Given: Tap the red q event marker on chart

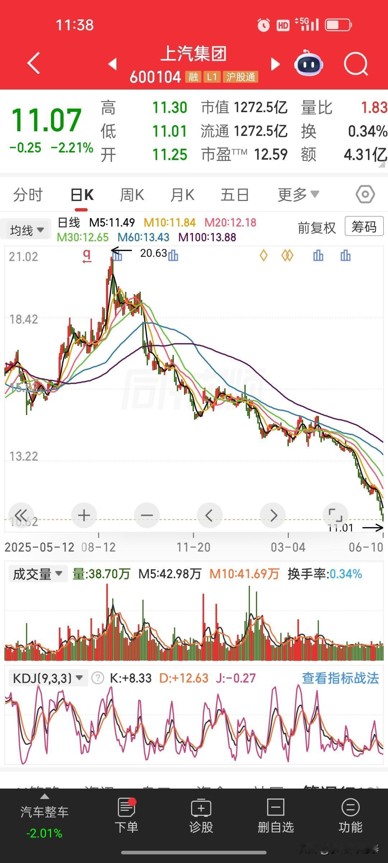Looking at the screenshot, I should pos(87,256).
